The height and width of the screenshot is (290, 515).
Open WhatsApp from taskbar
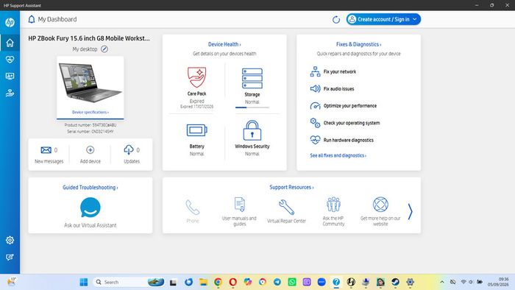pyautogui.click(x=292, y=282)
